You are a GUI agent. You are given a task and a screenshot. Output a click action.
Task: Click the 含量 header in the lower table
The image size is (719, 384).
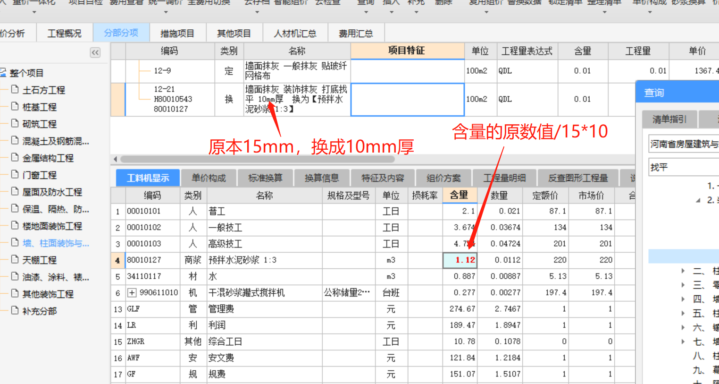tap(460, 195)
